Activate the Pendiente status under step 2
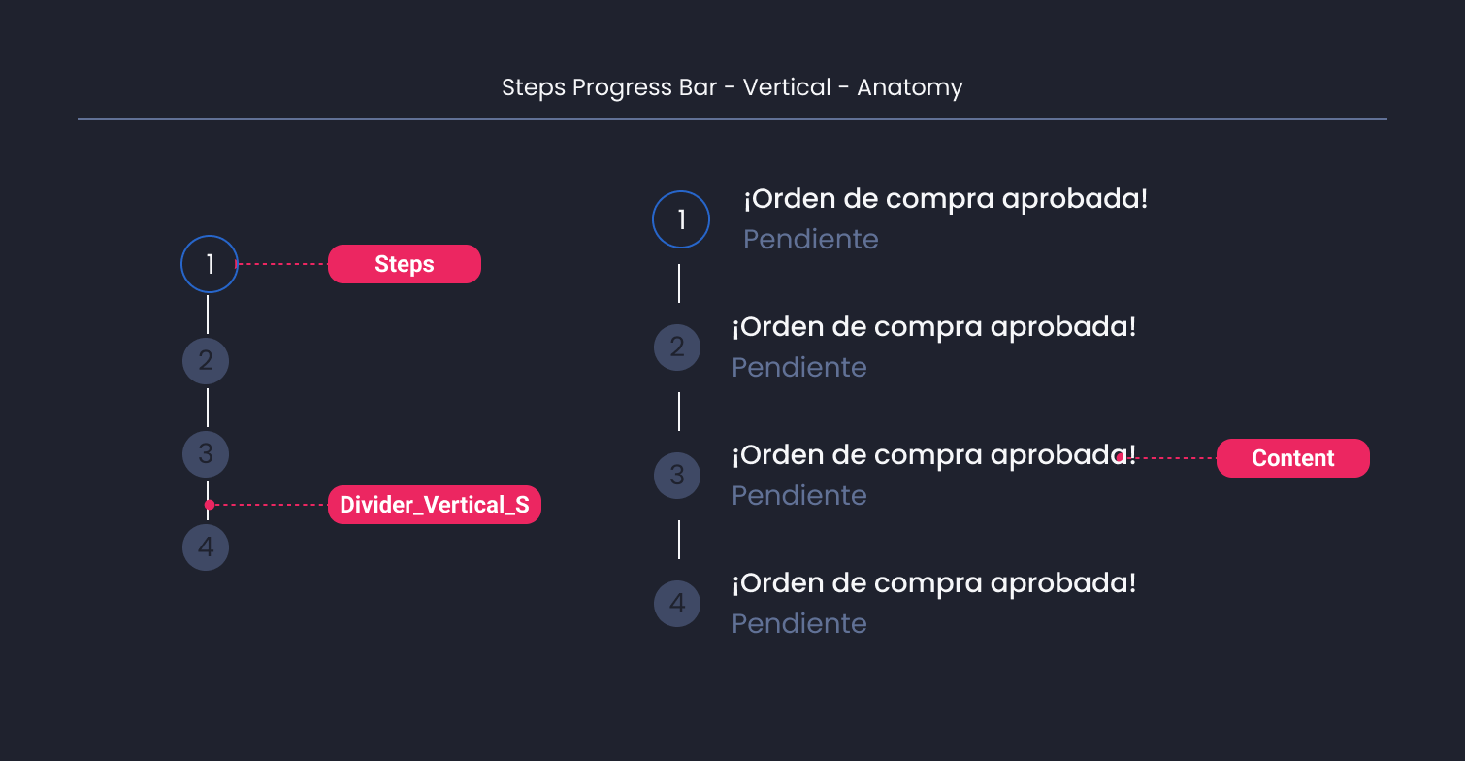The image size is (1465, 761). click(798, 367)
